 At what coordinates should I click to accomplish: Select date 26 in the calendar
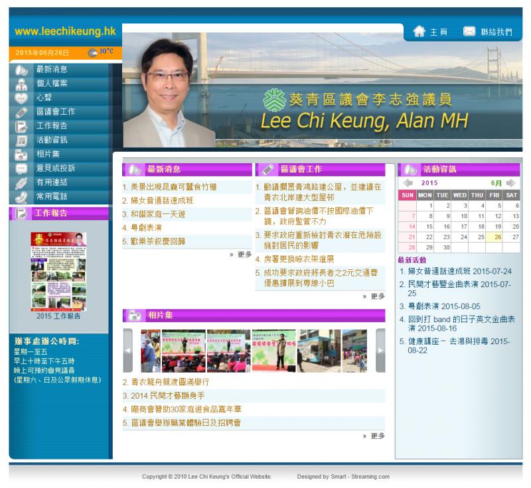[498, 237]
